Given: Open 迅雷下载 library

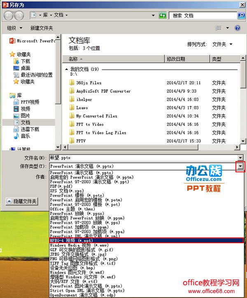Looking at the screenshot, I should 26,129.
